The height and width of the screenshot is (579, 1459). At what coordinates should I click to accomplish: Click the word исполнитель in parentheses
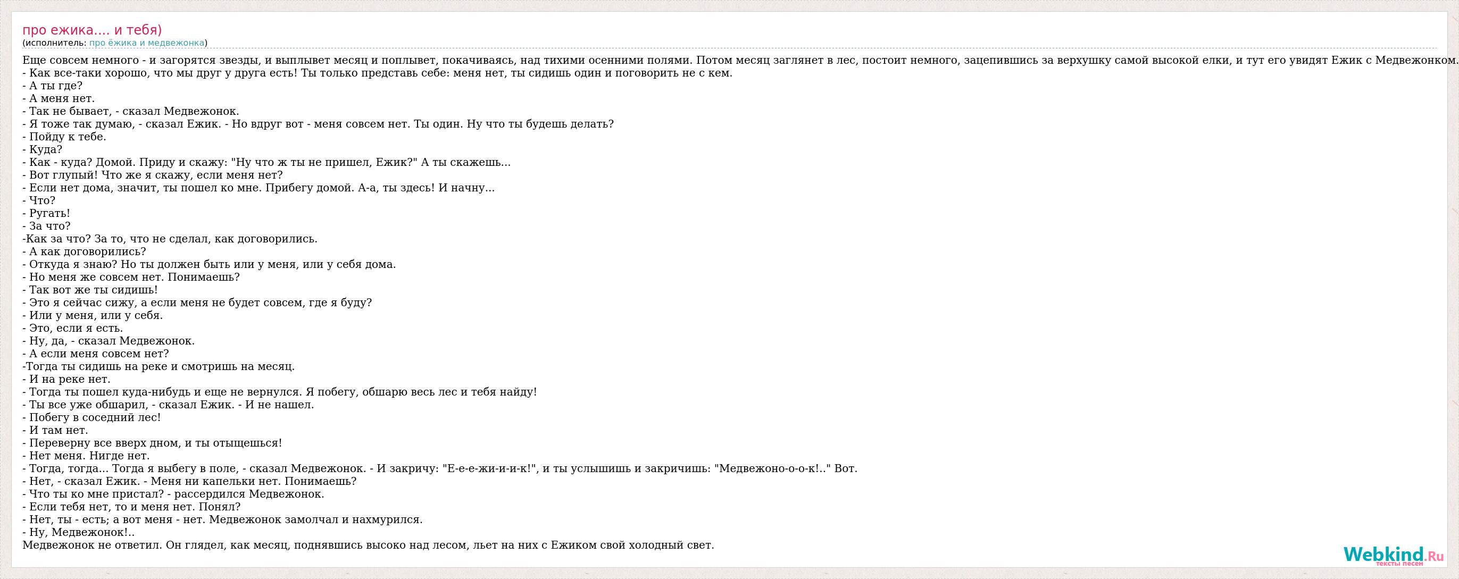coord(55,43)
